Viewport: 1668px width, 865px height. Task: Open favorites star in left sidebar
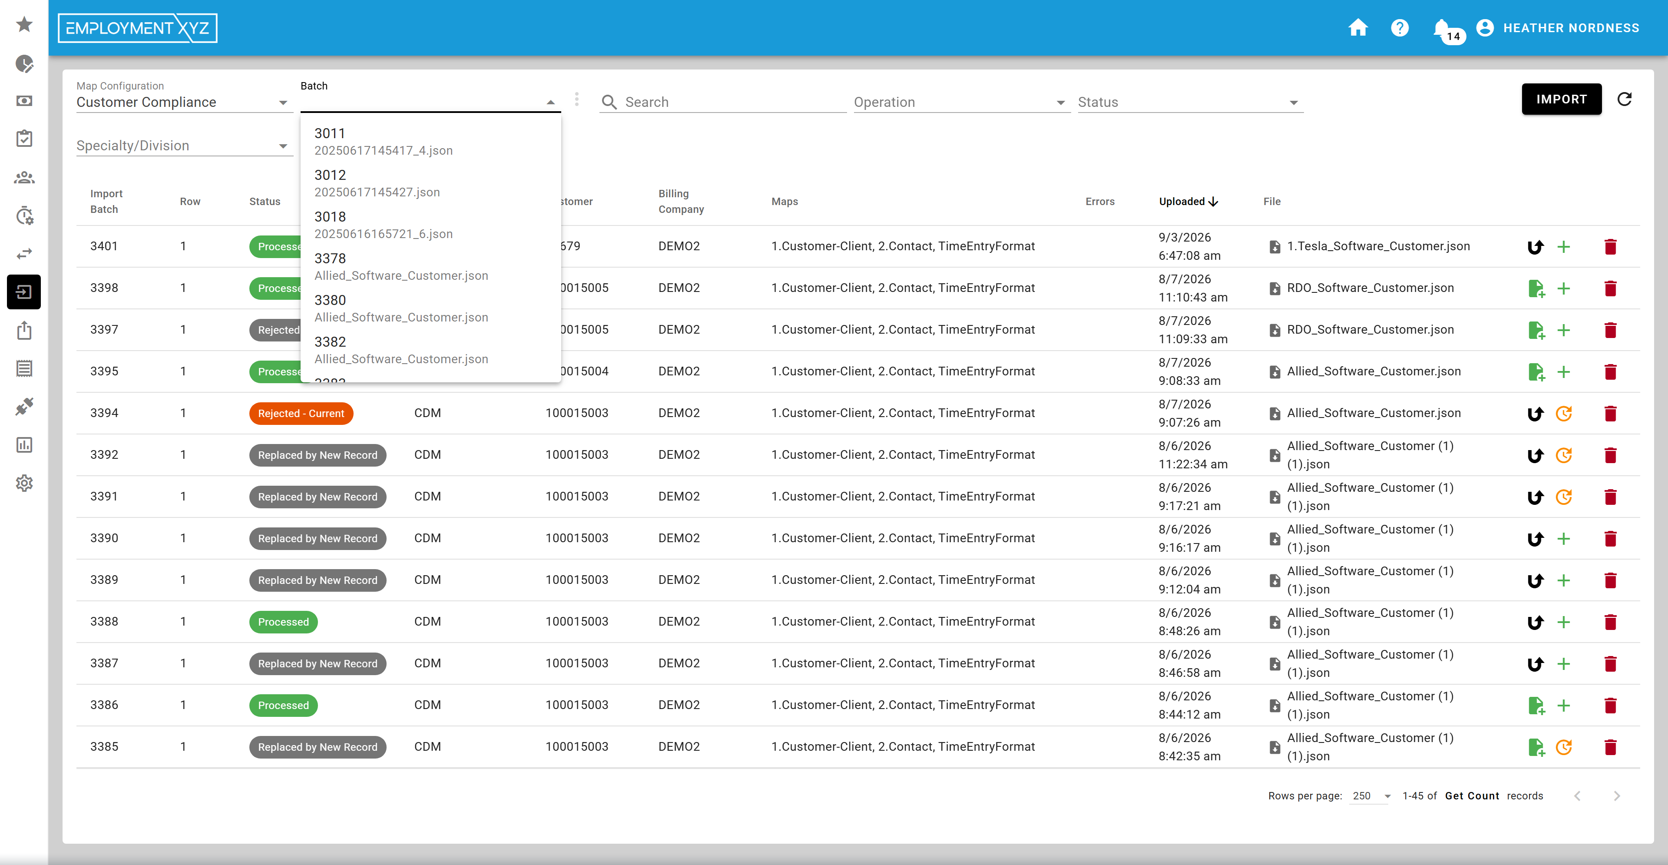(x=24, y=25)
